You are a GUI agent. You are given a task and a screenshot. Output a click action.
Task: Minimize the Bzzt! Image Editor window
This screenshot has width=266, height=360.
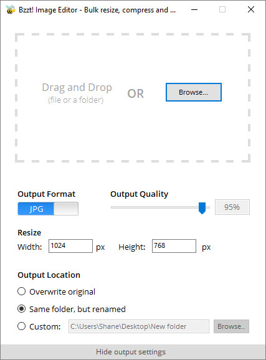coord(194,9)
